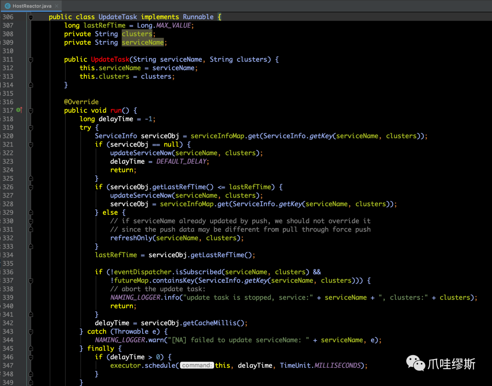492x386 pixels.
Task: Collapse the comment block at line 330
Action: (x=31, y=221)
